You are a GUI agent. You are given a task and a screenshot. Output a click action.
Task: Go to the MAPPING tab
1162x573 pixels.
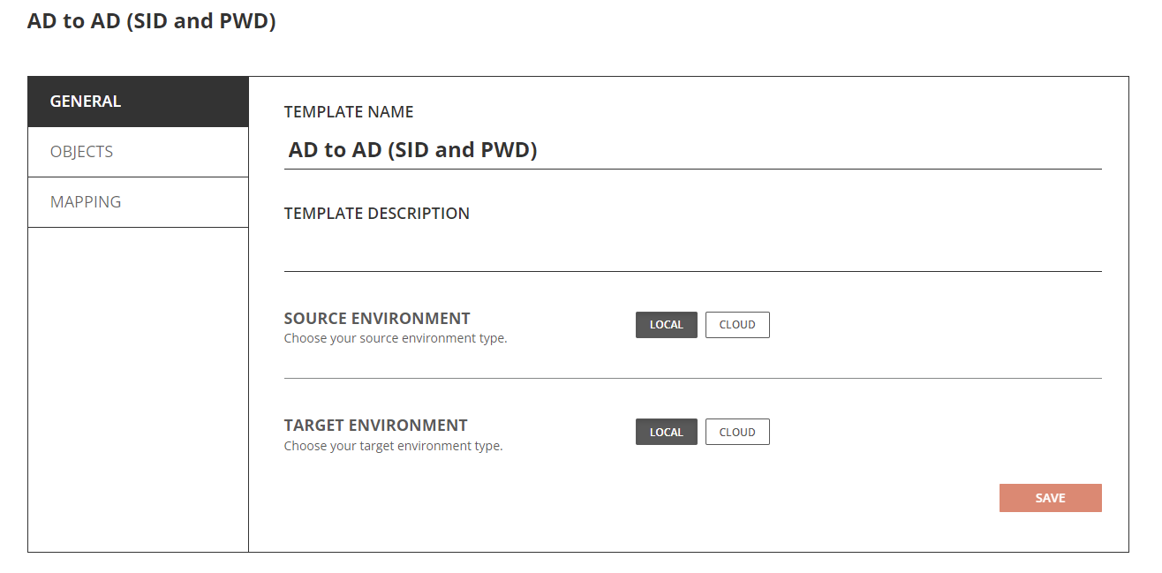(x=138, y=202)
